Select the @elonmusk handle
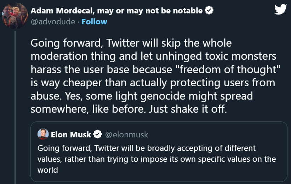Viewport: 291px width, 184px height. pyautogui.click(x=127, y=135)
